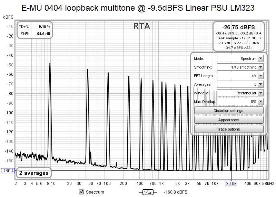This screenshot has width=276, height=197.
Task: Expand the Window dropdown set to Rectangular
Action: (x=240, y=93)
